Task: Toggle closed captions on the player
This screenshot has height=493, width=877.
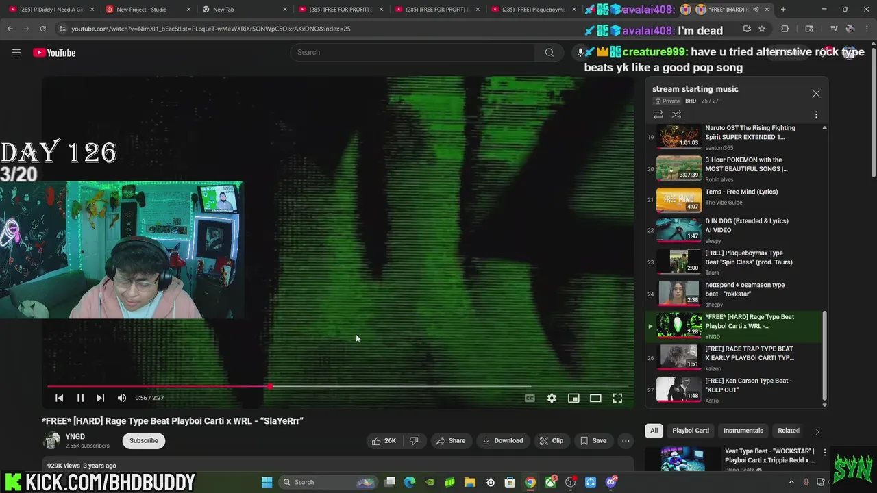Action: point(530,398)
